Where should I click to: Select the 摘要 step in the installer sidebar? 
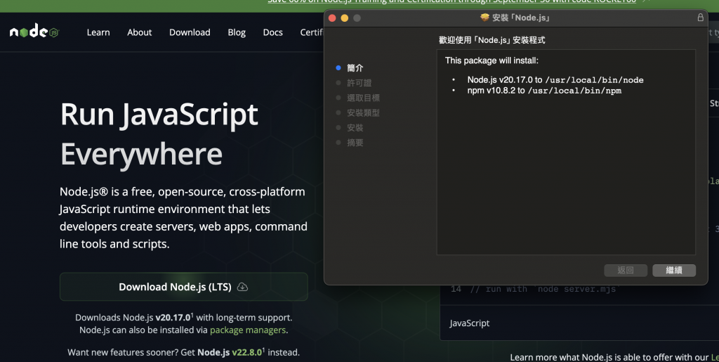(x=355, y=143)
